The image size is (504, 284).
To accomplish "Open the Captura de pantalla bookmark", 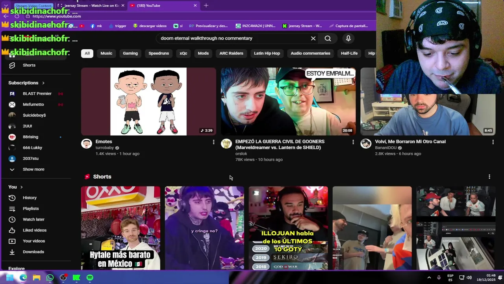I will (x=348, y=26).
